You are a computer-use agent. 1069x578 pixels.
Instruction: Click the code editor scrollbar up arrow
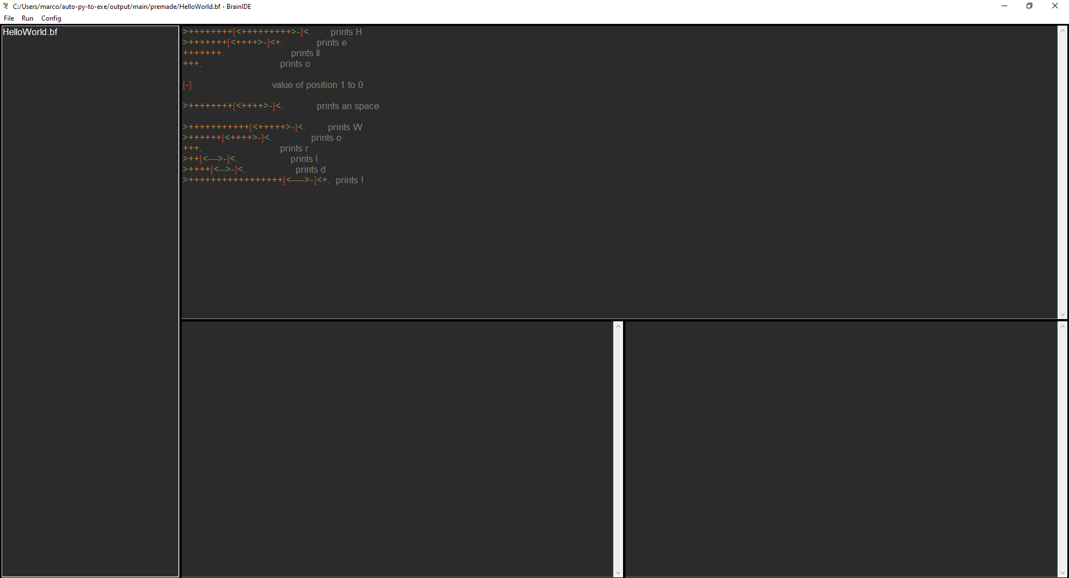coord(1062,31)
